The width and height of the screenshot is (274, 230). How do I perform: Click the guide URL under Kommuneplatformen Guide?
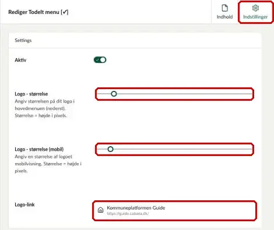coord(128,214)
